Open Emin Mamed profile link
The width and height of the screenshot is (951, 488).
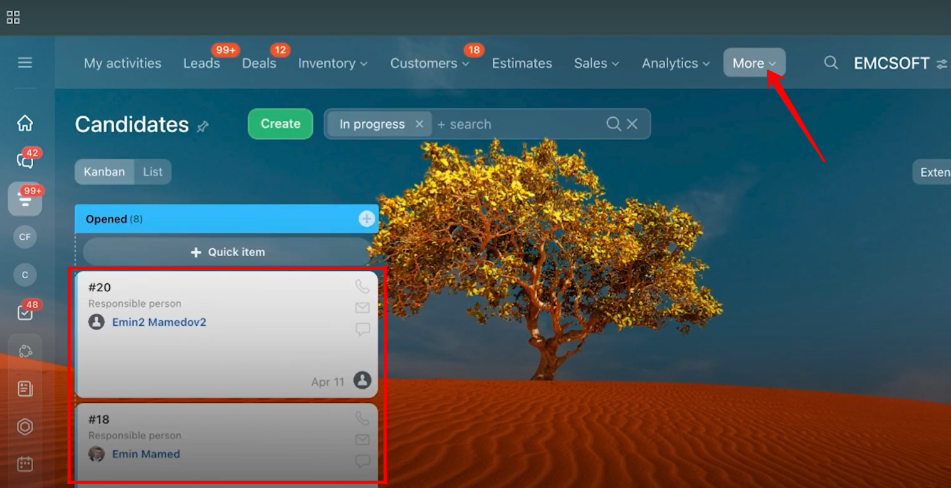146,454
